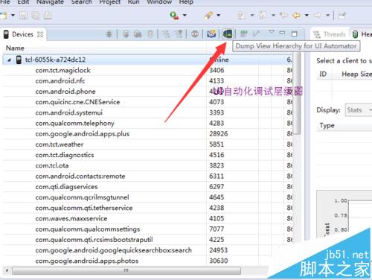Click the Previous Annotation icon

pos(263,16)
